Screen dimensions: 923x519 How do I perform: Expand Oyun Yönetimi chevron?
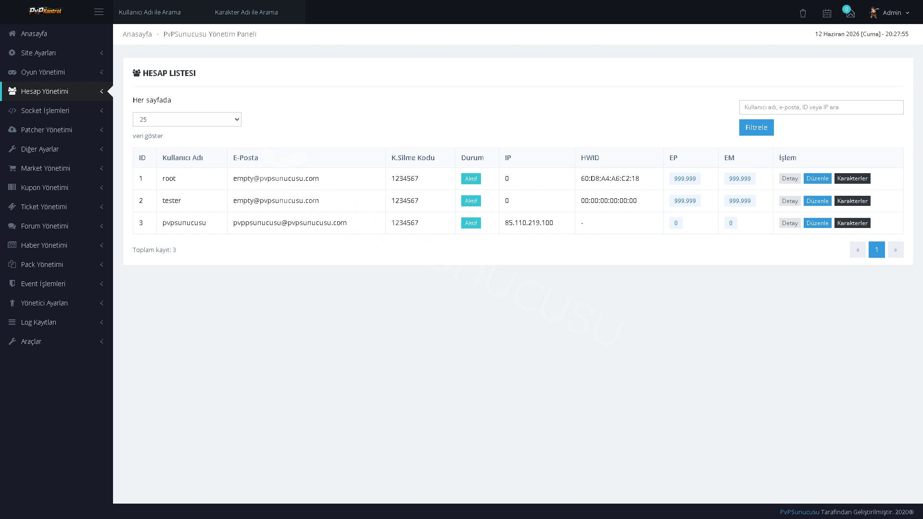101,72
